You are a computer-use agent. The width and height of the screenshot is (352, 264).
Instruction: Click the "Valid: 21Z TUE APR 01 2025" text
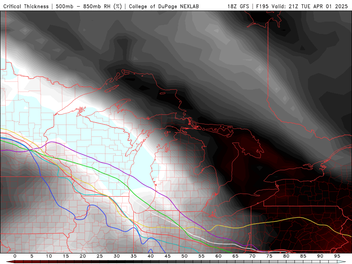point(310,7)
